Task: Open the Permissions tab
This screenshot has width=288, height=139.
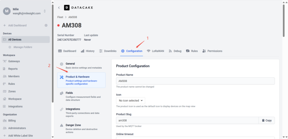Action: click(x=212, y=51)
